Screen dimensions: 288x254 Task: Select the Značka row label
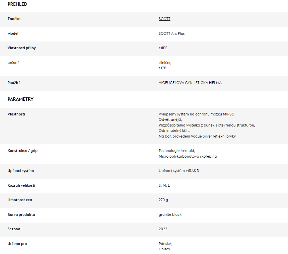(x=14, y=19)
